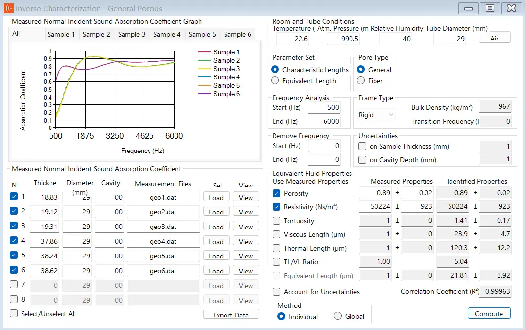Screen dimensions: 525x330
Task: Enable the TL/VL Ratio checkbox
Action: 276,262
